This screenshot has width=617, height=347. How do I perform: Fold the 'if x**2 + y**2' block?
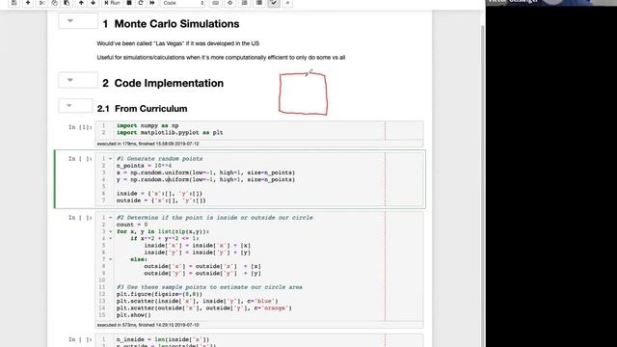pyautogui.click(x=111, y=238)
